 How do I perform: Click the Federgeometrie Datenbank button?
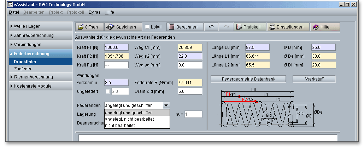(x=248, y=79)
